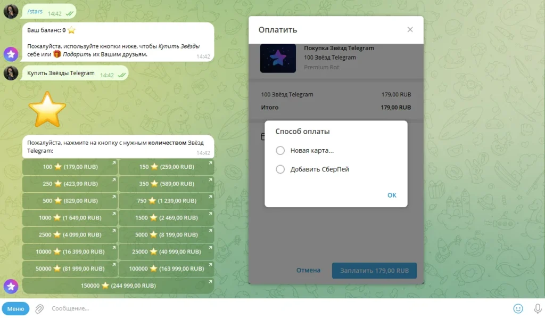Choose 5000 stars for 8 199,00 RUB
Screen dimensions: 545x318
[x=166, y=235]
